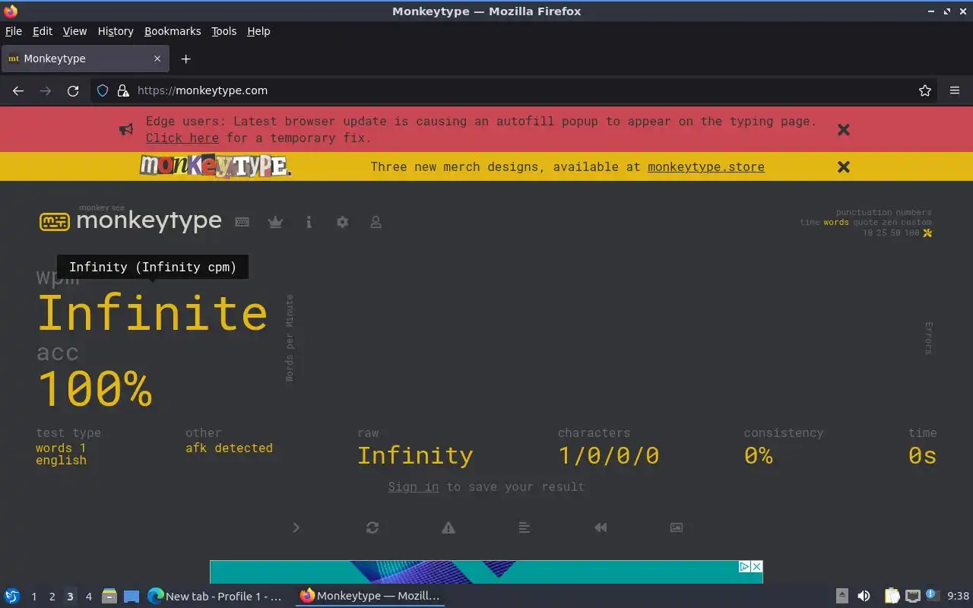973x608 pixels.
Task: Click the Monkeytype merch logo image
Action: pos(216,166)
